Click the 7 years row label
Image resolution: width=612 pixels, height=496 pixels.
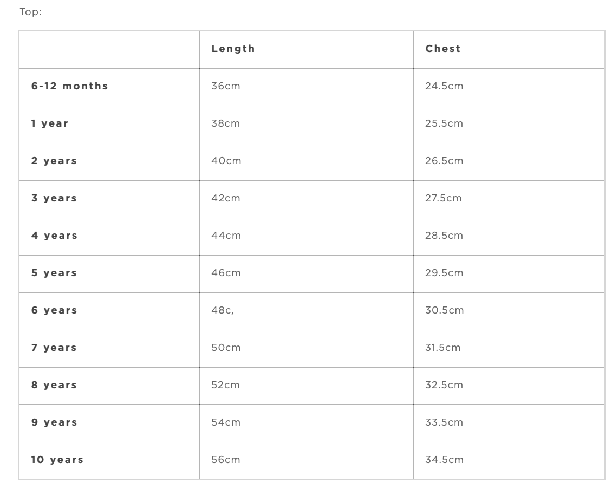point(54,348)
